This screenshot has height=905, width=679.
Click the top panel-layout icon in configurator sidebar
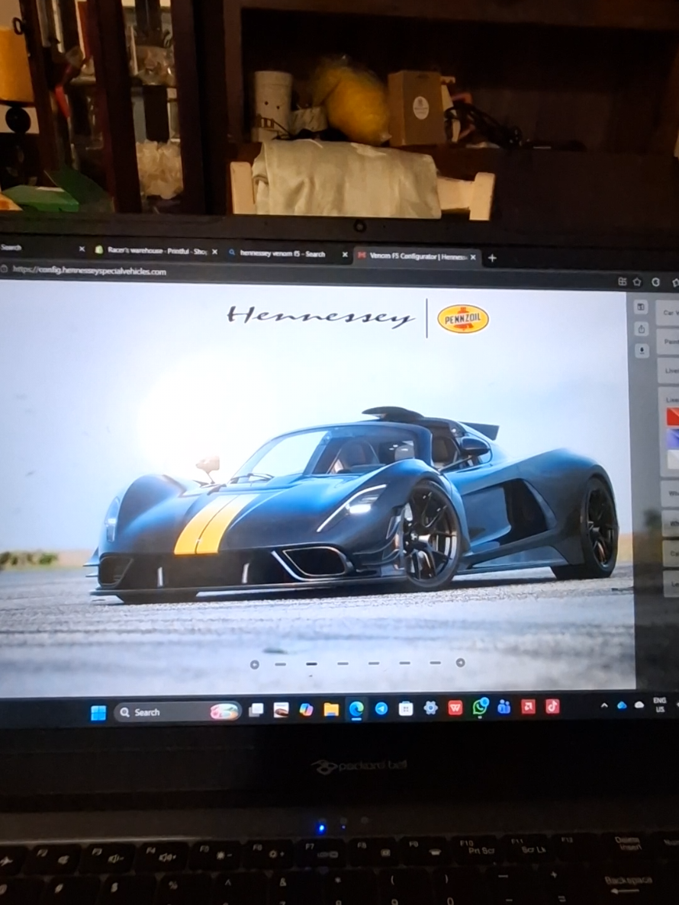641,307
